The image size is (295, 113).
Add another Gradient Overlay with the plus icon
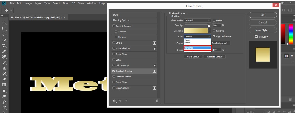click(x=154, y=71)
